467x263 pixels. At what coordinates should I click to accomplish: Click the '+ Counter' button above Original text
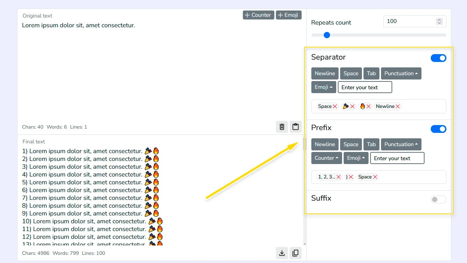pyautogui.click(x=258, y=15)
